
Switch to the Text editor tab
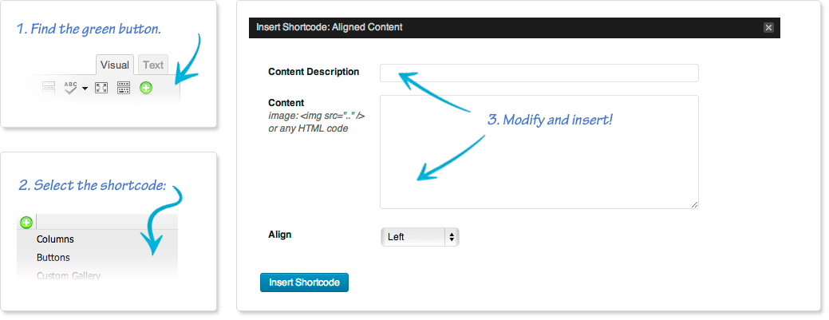153,65
